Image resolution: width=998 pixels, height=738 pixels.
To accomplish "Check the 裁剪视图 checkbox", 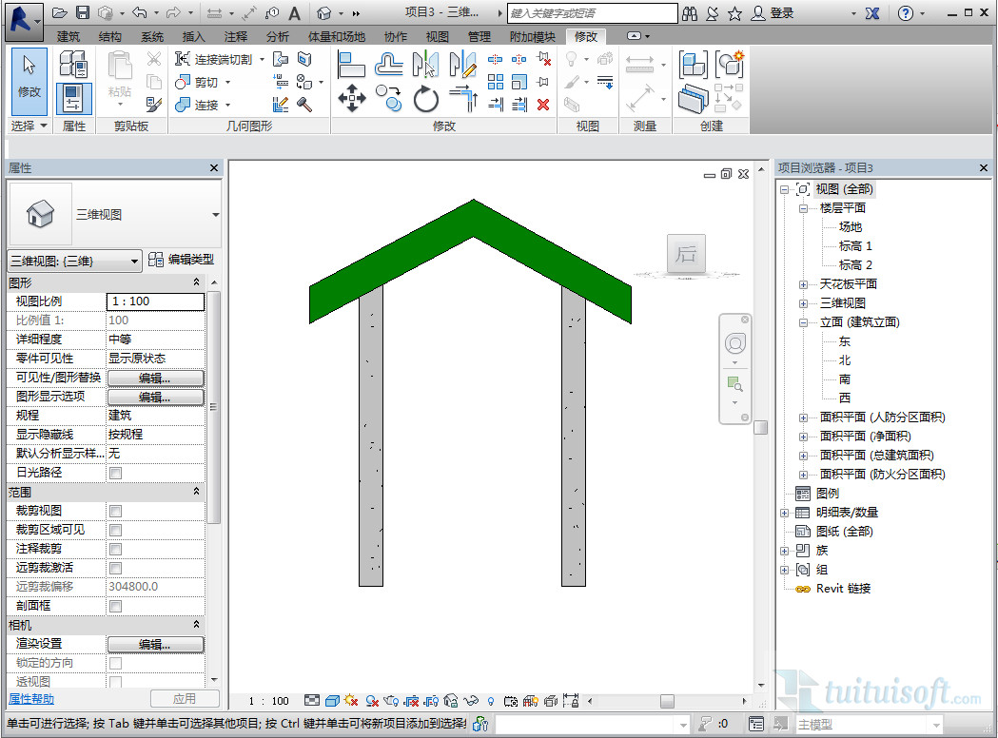I will (x=116, y=511).
